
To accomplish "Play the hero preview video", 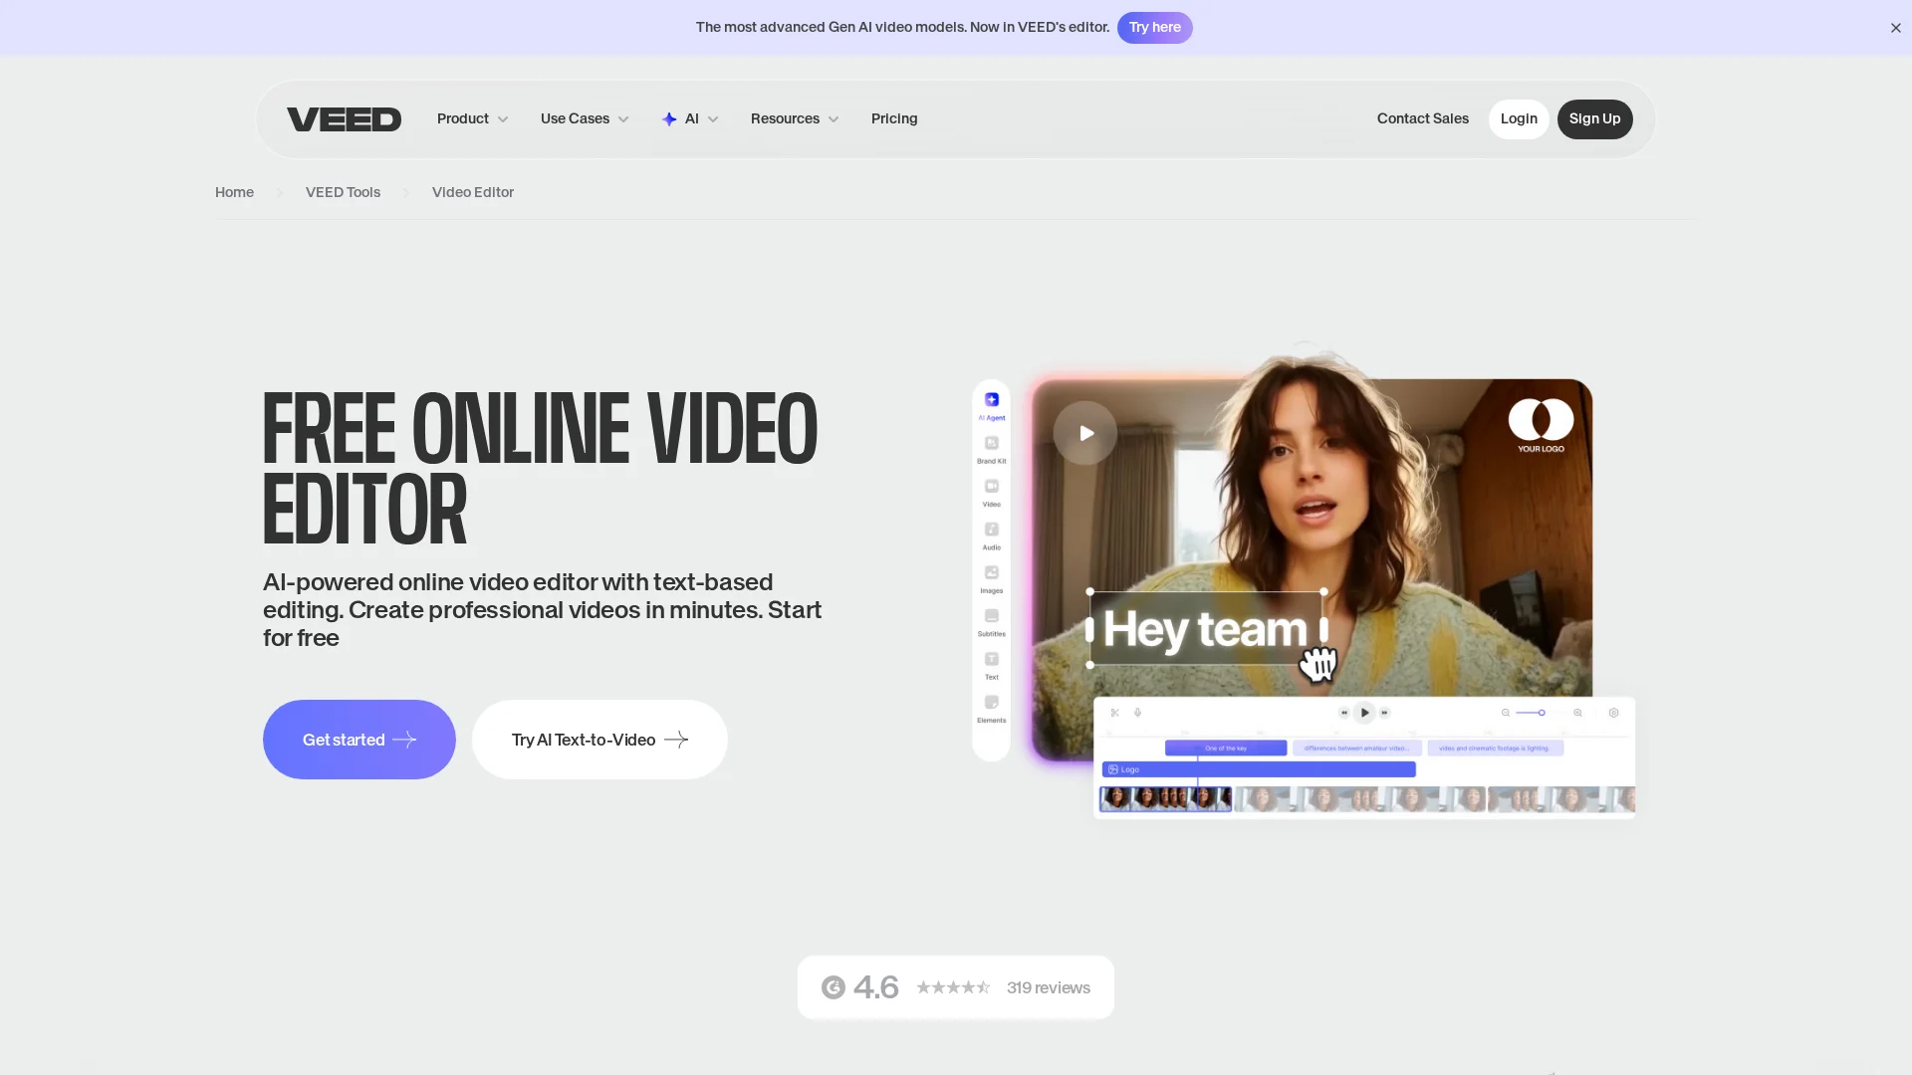I will click(1085, 433).
